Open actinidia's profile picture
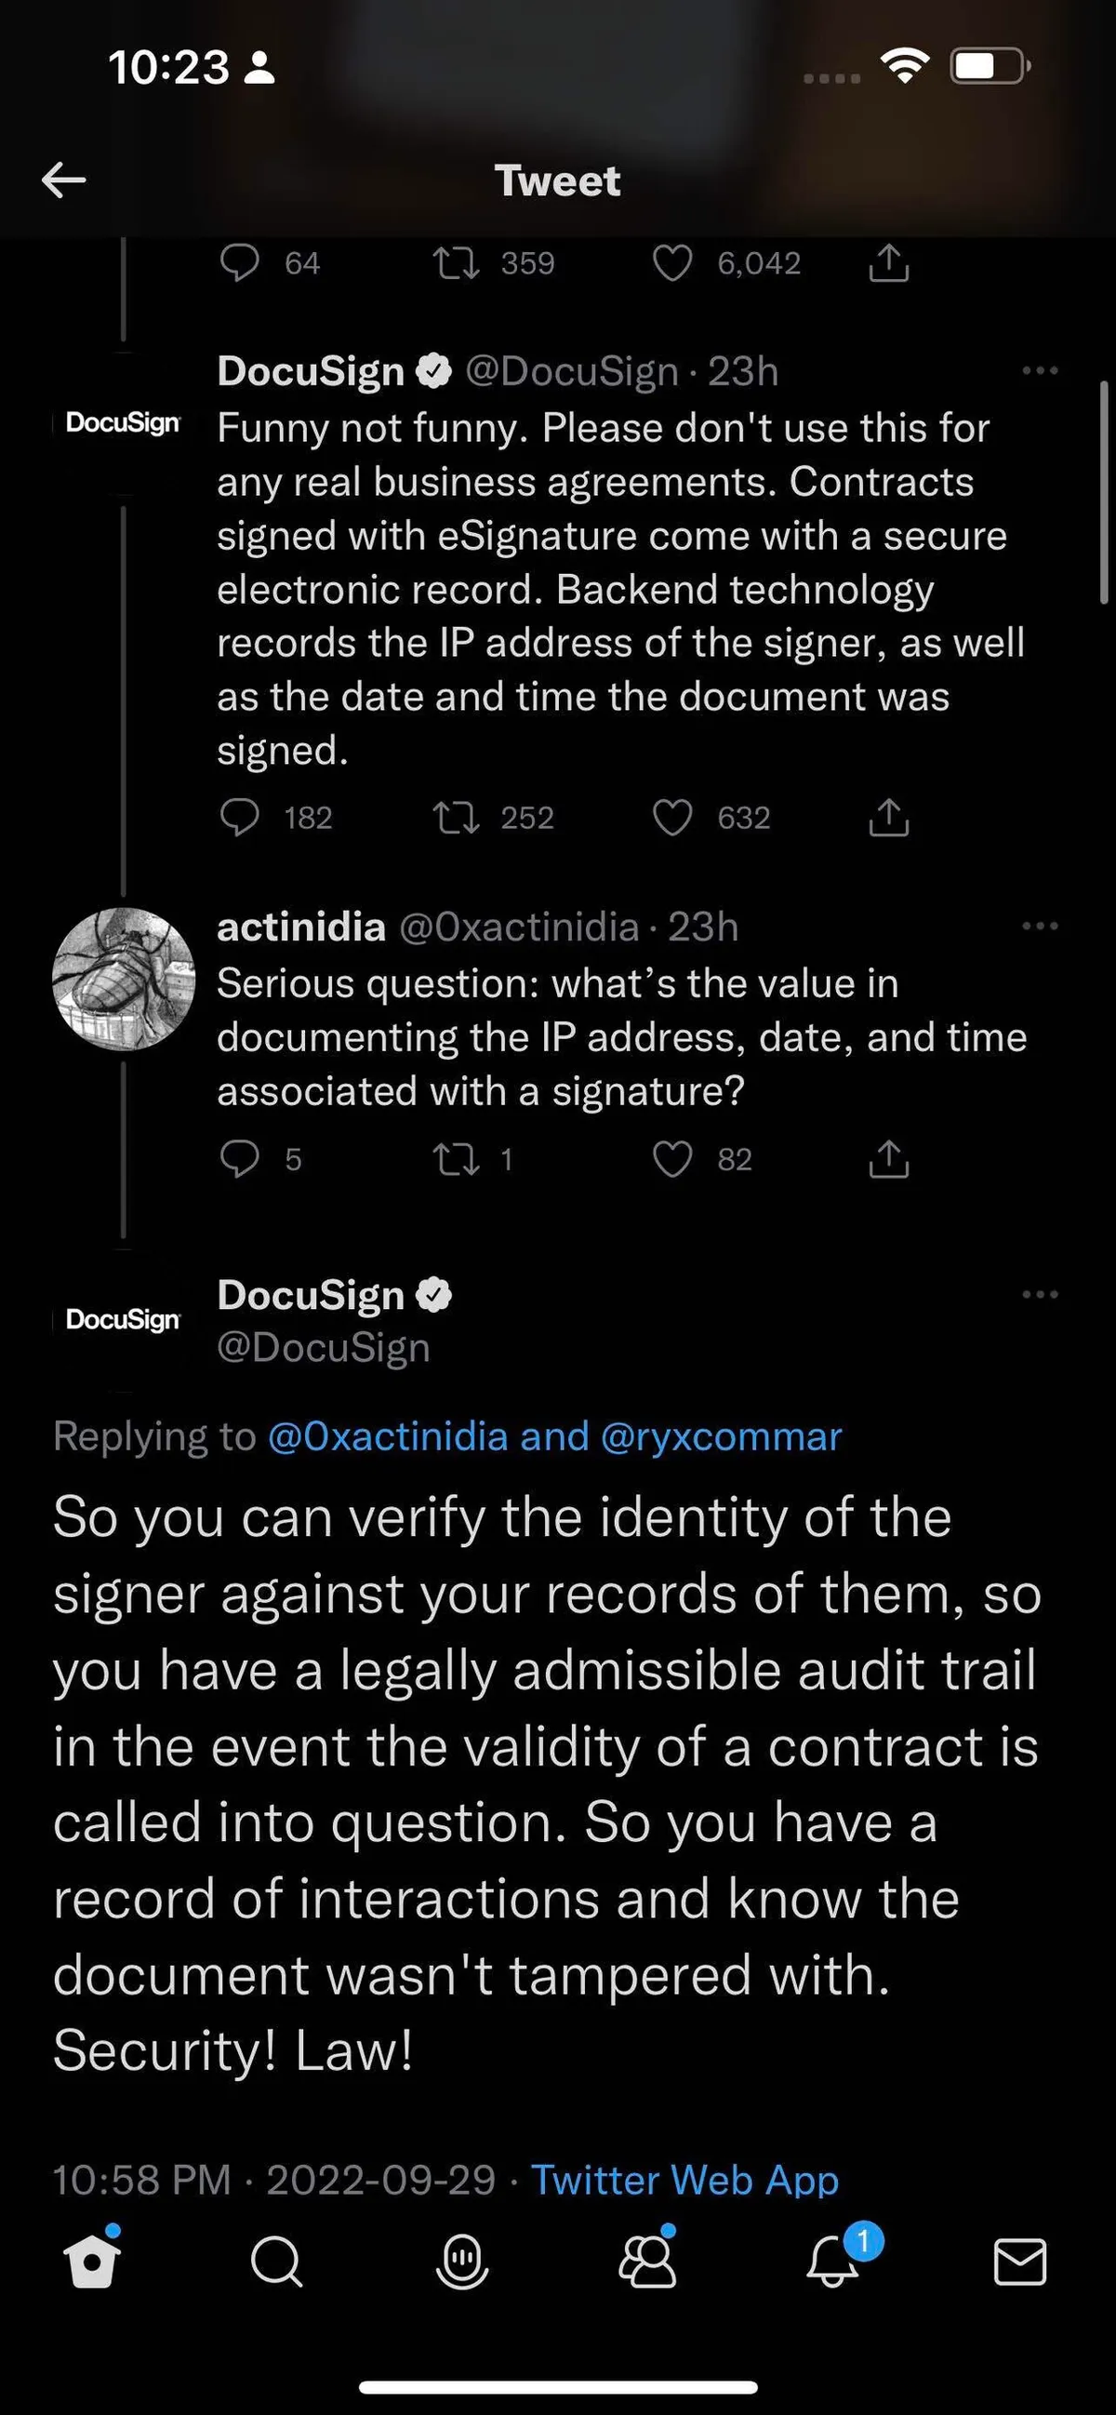The height and width of the screenshot is (2415, 1116). (x=124, y=979)
